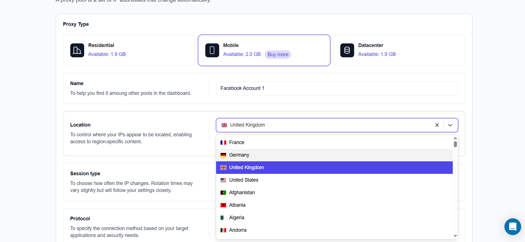Screen dimensions: 525x242
Task: Choose France from the location list
Action: [x=334, y=142]
